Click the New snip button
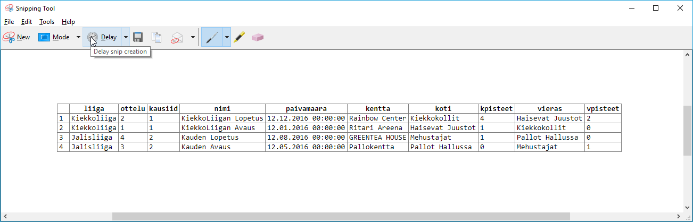This screenshot has height=222, width=693. click(x=16, y=37)
